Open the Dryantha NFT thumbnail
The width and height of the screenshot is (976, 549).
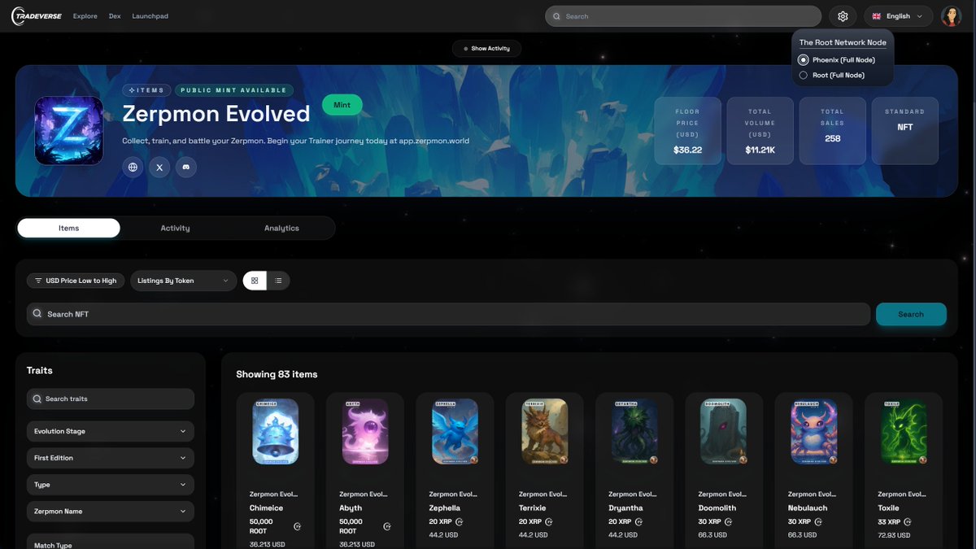(x=634, y=431)
